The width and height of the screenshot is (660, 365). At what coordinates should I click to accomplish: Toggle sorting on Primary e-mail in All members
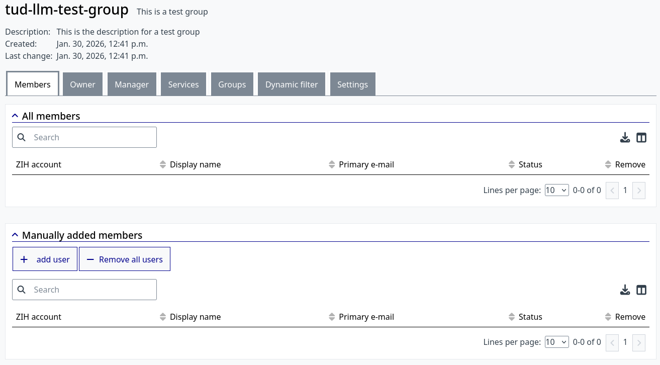coord(332,164)
